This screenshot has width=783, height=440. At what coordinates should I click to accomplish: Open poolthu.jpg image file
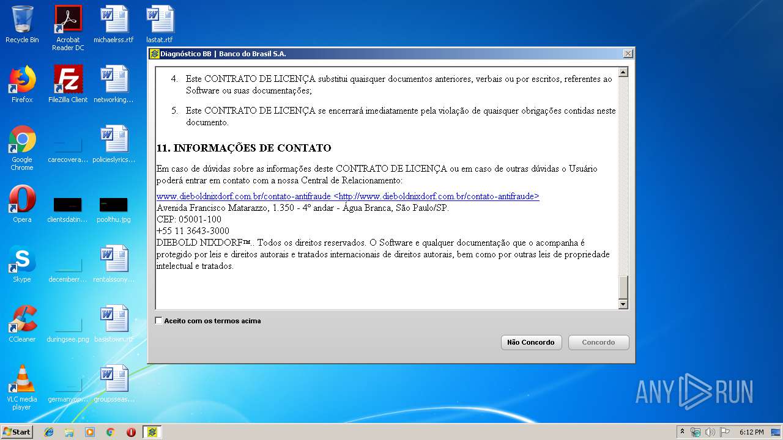114,209
